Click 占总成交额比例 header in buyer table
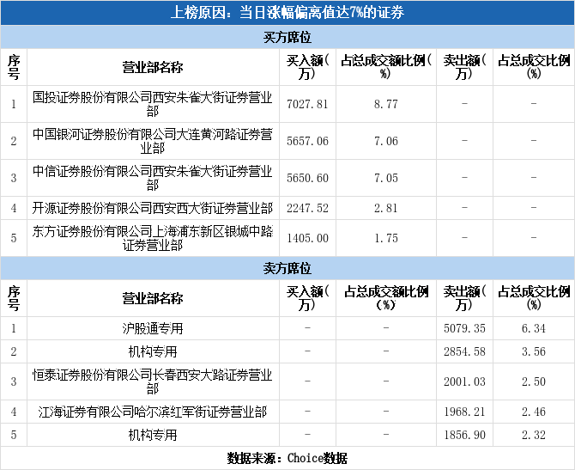 click(386, 68)
